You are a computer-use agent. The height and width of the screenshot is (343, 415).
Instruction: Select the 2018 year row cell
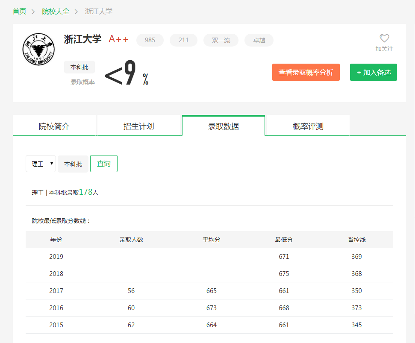coord(56,274)
